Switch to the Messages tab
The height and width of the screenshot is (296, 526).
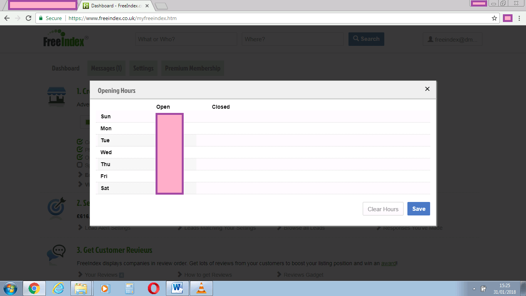click(x=106, y=68)
